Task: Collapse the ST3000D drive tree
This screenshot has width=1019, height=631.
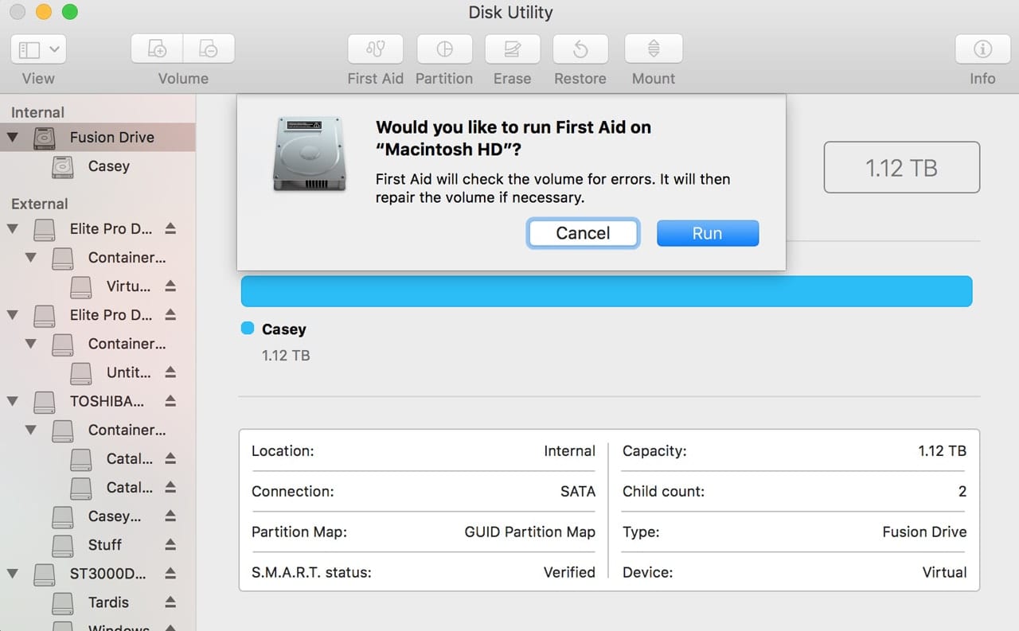Action: pyautogui.click(x=13, y=574)
